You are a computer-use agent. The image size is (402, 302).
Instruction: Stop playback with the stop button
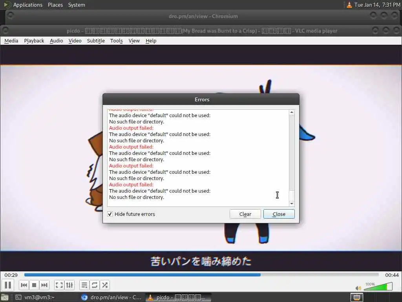point(34,285)
